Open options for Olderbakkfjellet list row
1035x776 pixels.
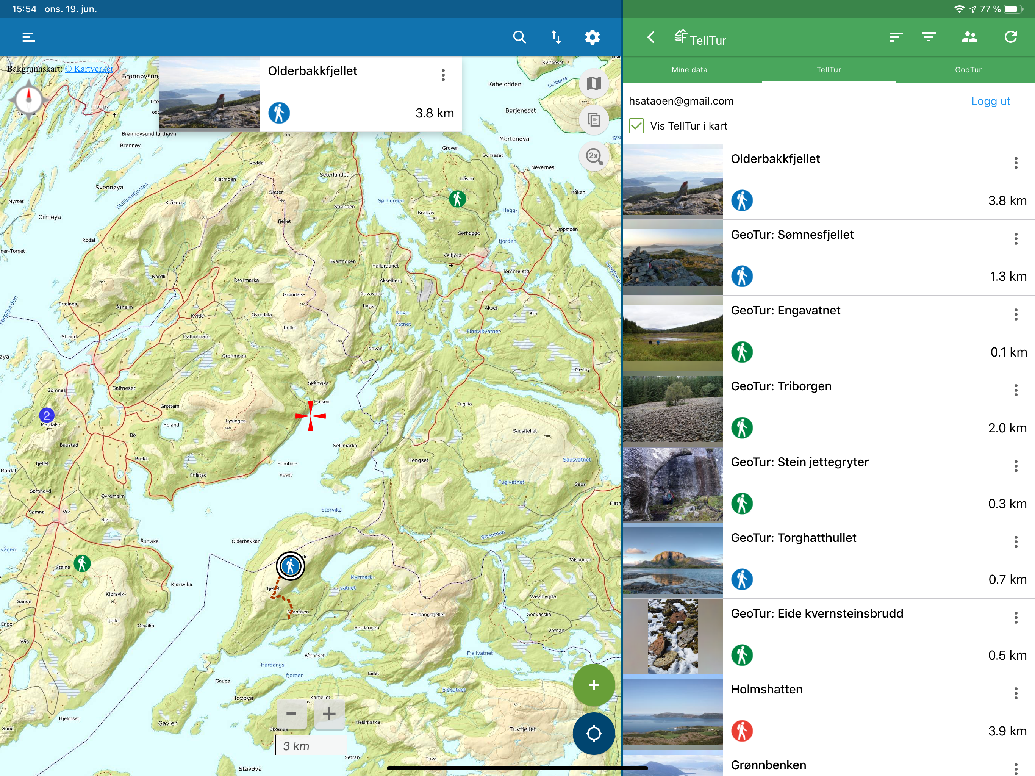(x=1016, y=163)
